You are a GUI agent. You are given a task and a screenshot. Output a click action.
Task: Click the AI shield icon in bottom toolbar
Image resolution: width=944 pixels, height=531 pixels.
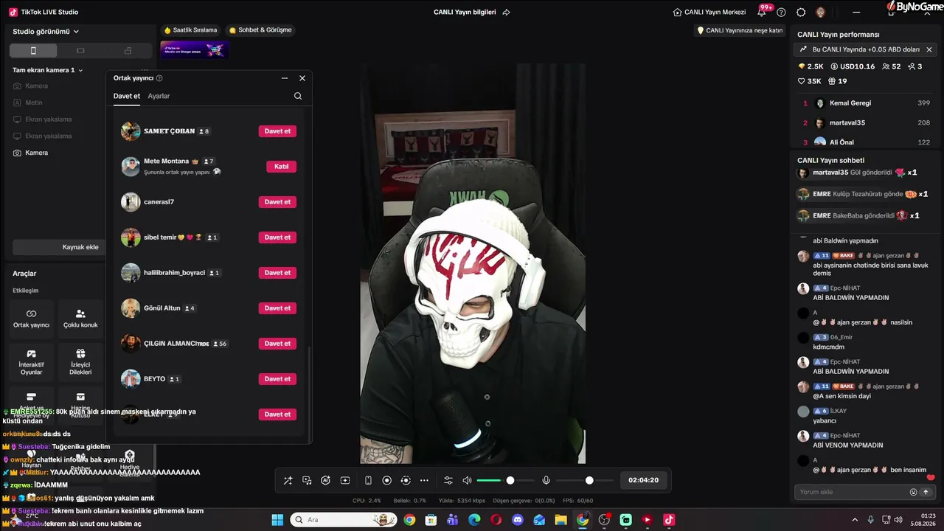tap(325, 481)
